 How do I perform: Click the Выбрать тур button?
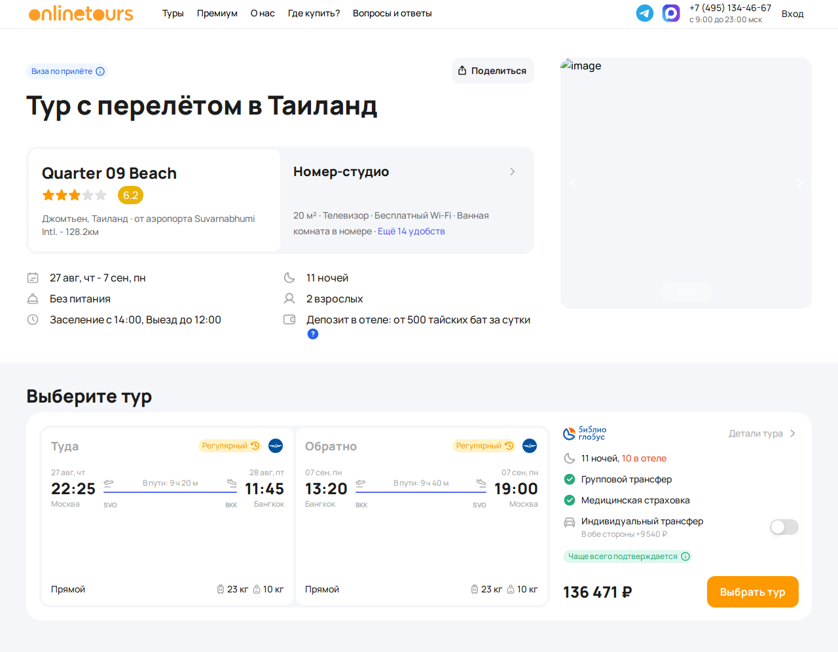(753, 592)
